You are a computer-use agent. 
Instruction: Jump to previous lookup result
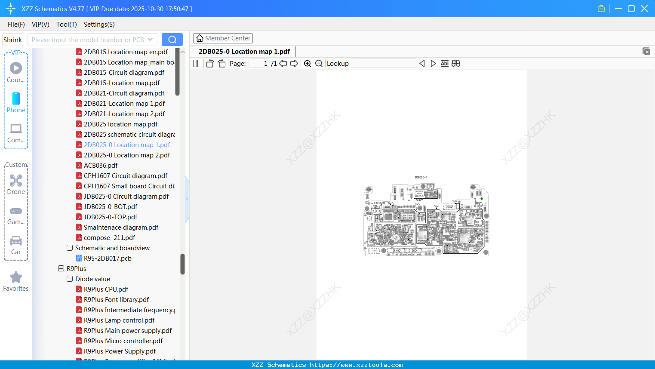point(422,64)
